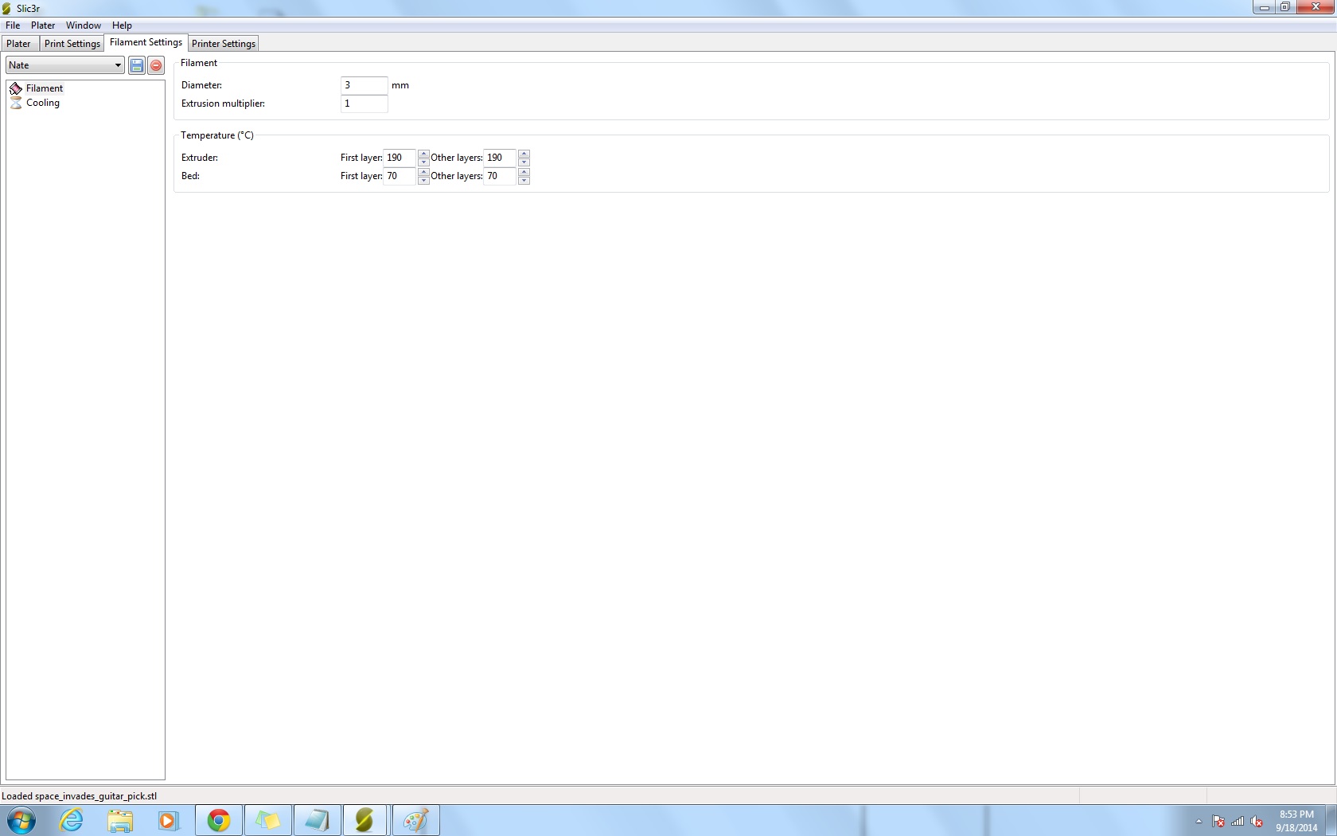
Task: Decrease Bed first layer temperature
Action: tap(423, 180)
